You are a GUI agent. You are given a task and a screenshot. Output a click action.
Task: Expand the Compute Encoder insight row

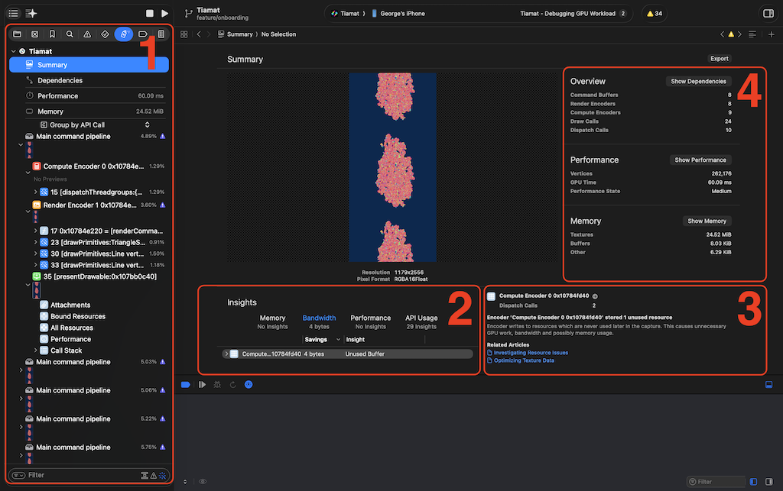coord(226,354)
